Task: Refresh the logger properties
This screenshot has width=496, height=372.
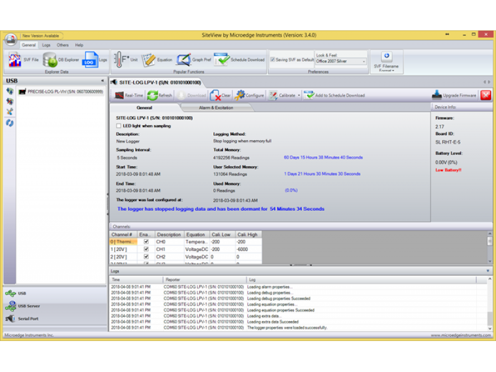Action: coord(159,95)
